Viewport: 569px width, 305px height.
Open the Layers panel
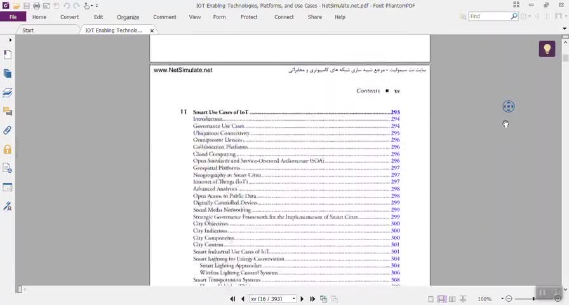(x=7, y=93)
